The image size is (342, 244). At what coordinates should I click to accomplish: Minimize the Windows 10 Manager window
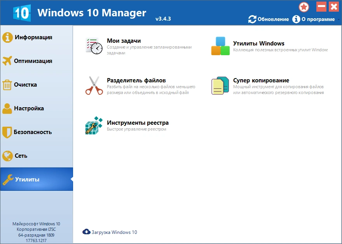pyautogui.click(x=321, y=7)
